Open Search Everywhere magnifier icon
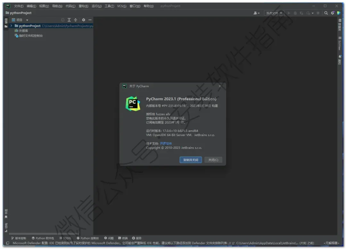 coord(326,13)
